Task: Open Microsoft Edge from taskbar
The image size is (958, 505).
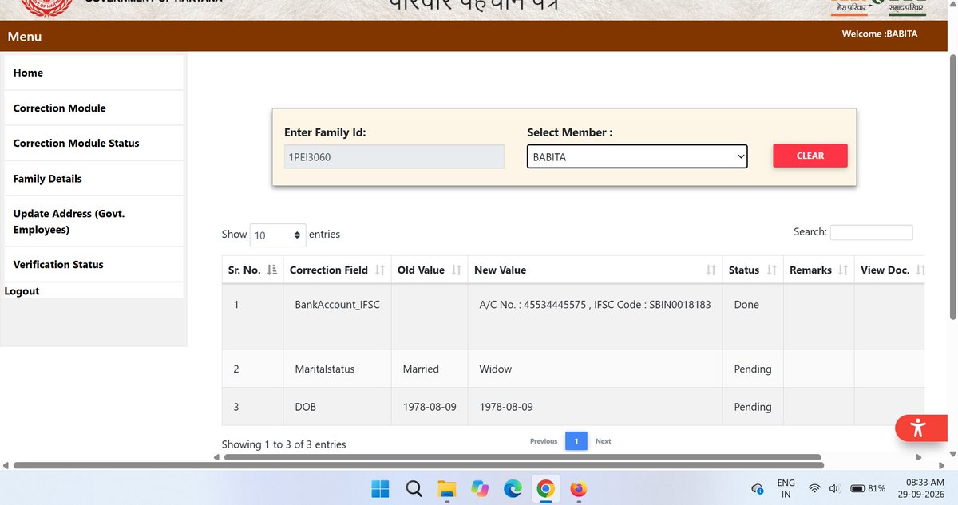Action: coord(512,488)
